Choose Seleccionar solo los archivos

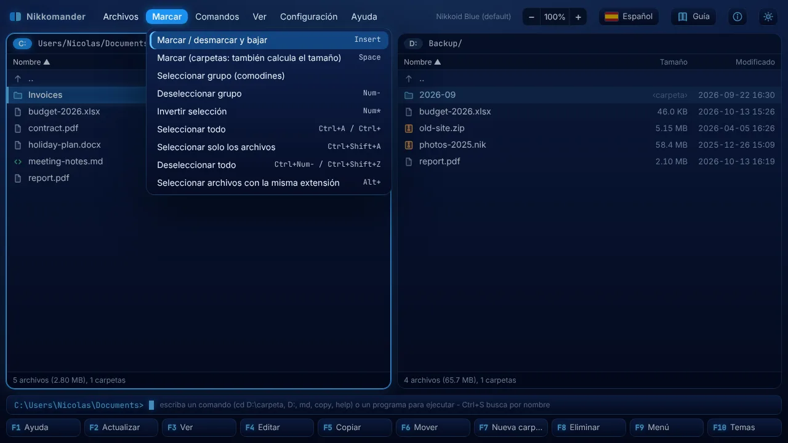pos(269,147)
